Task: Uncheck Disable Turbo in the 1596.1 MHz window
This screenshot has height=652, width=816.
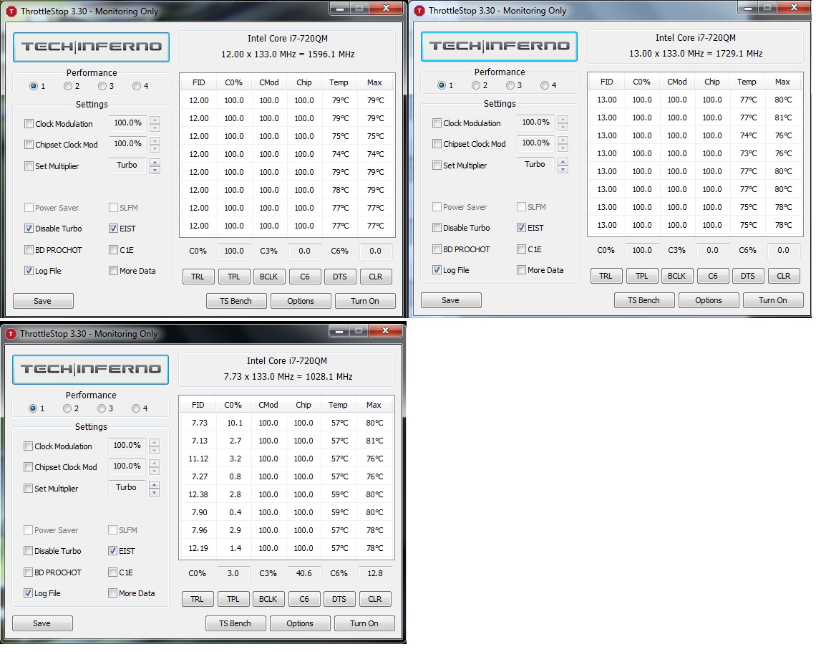Action: (29, 229)
